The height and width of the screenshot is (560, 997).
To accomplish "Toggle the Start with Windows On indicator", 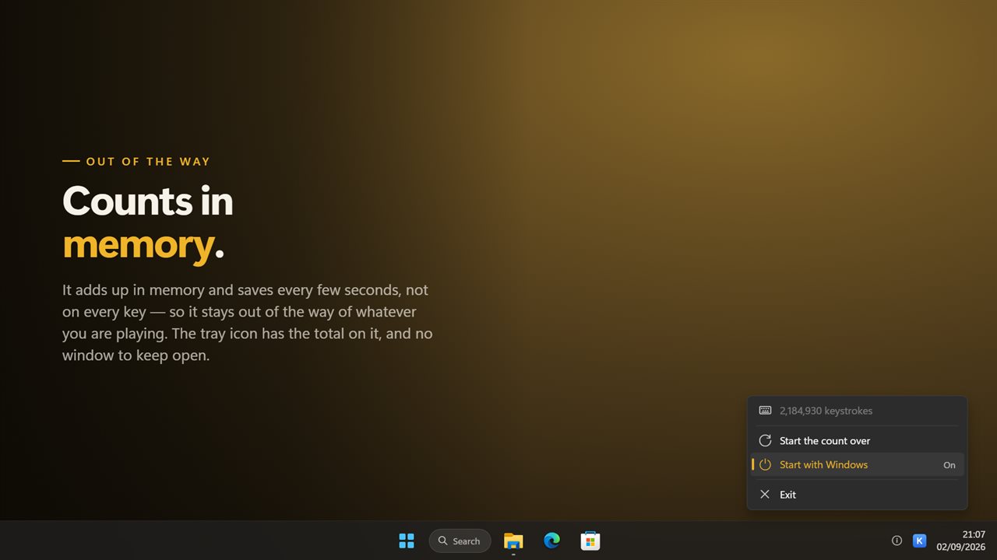I will pyautogui.click(x=949, y=465).
